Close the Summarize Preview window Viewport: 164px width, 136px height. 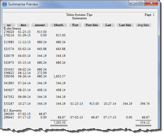pos(151,3)
